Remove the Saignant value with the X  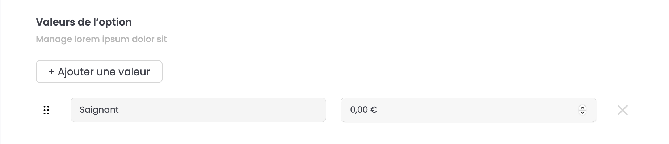tap(622, 110)
